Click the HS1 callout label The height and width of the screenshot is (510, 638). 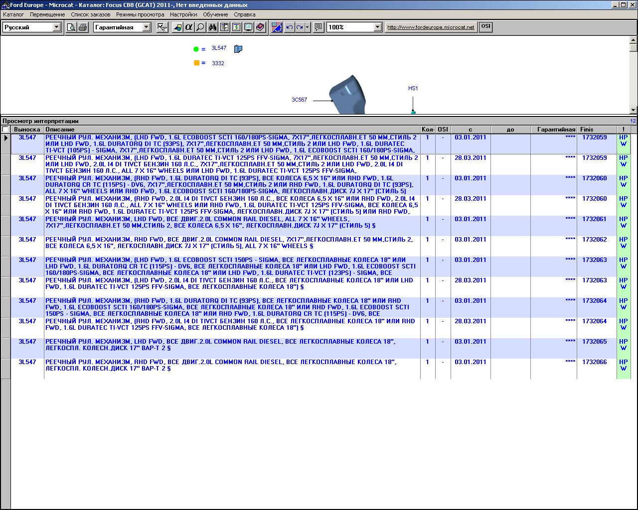tap(413, 88)
